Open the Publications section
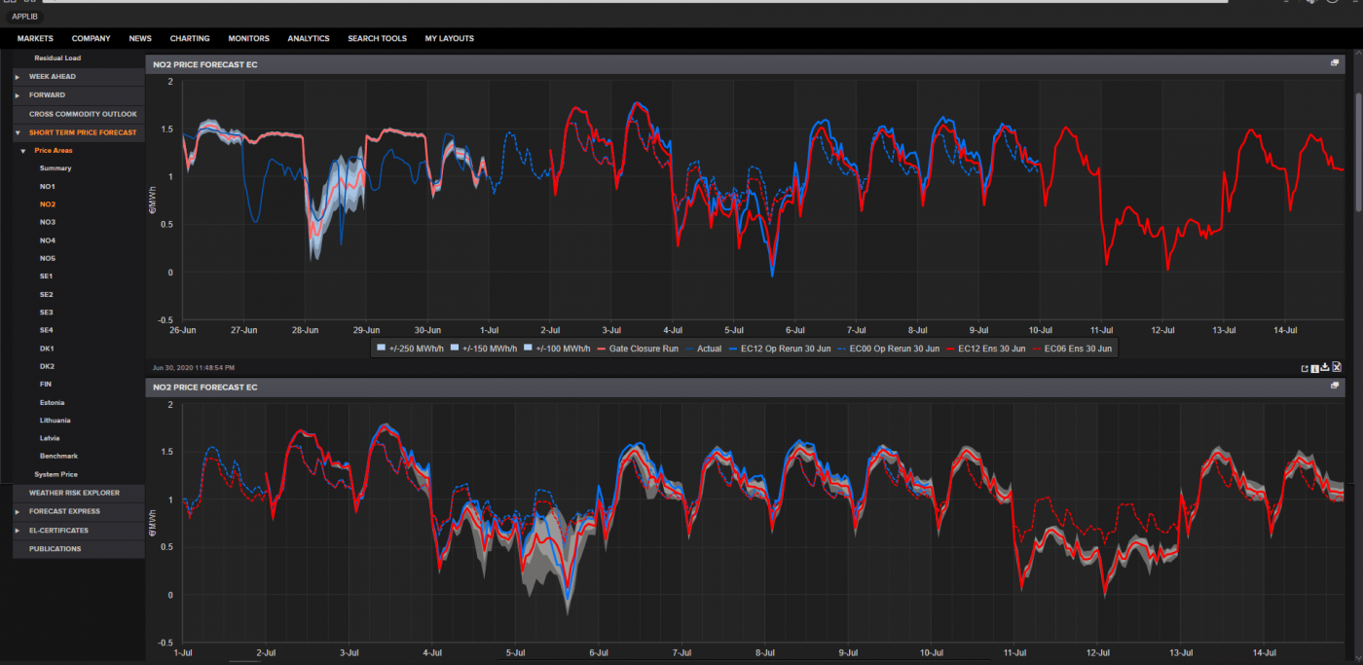This screenshot has width=1363, height=665. (79, 549)
